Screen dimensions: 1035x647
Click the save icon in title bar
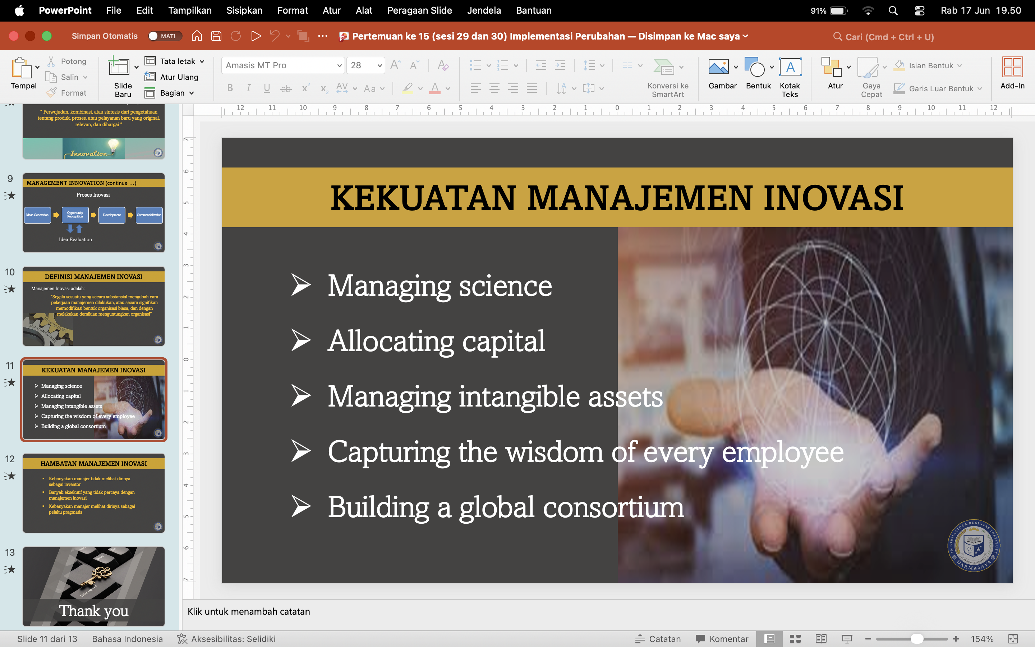pyautogui.click(x=216, y=36)
